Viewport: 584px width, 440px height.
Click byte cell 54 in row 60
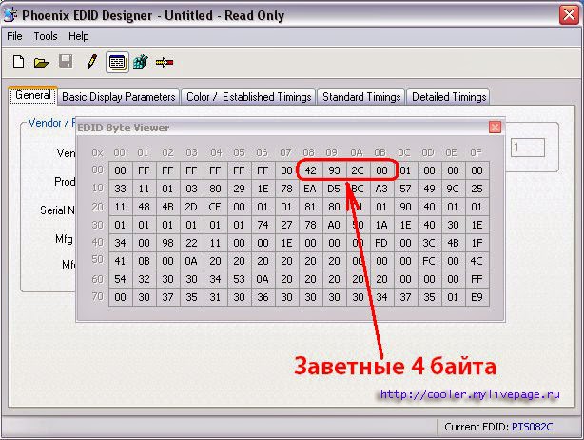coord(120,279)
